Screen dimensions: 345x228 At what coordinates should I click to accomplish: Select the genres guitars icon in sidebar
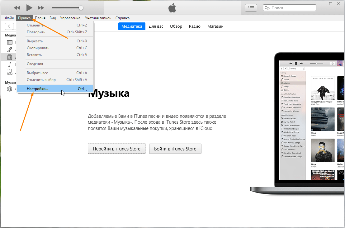coord(9,72)
